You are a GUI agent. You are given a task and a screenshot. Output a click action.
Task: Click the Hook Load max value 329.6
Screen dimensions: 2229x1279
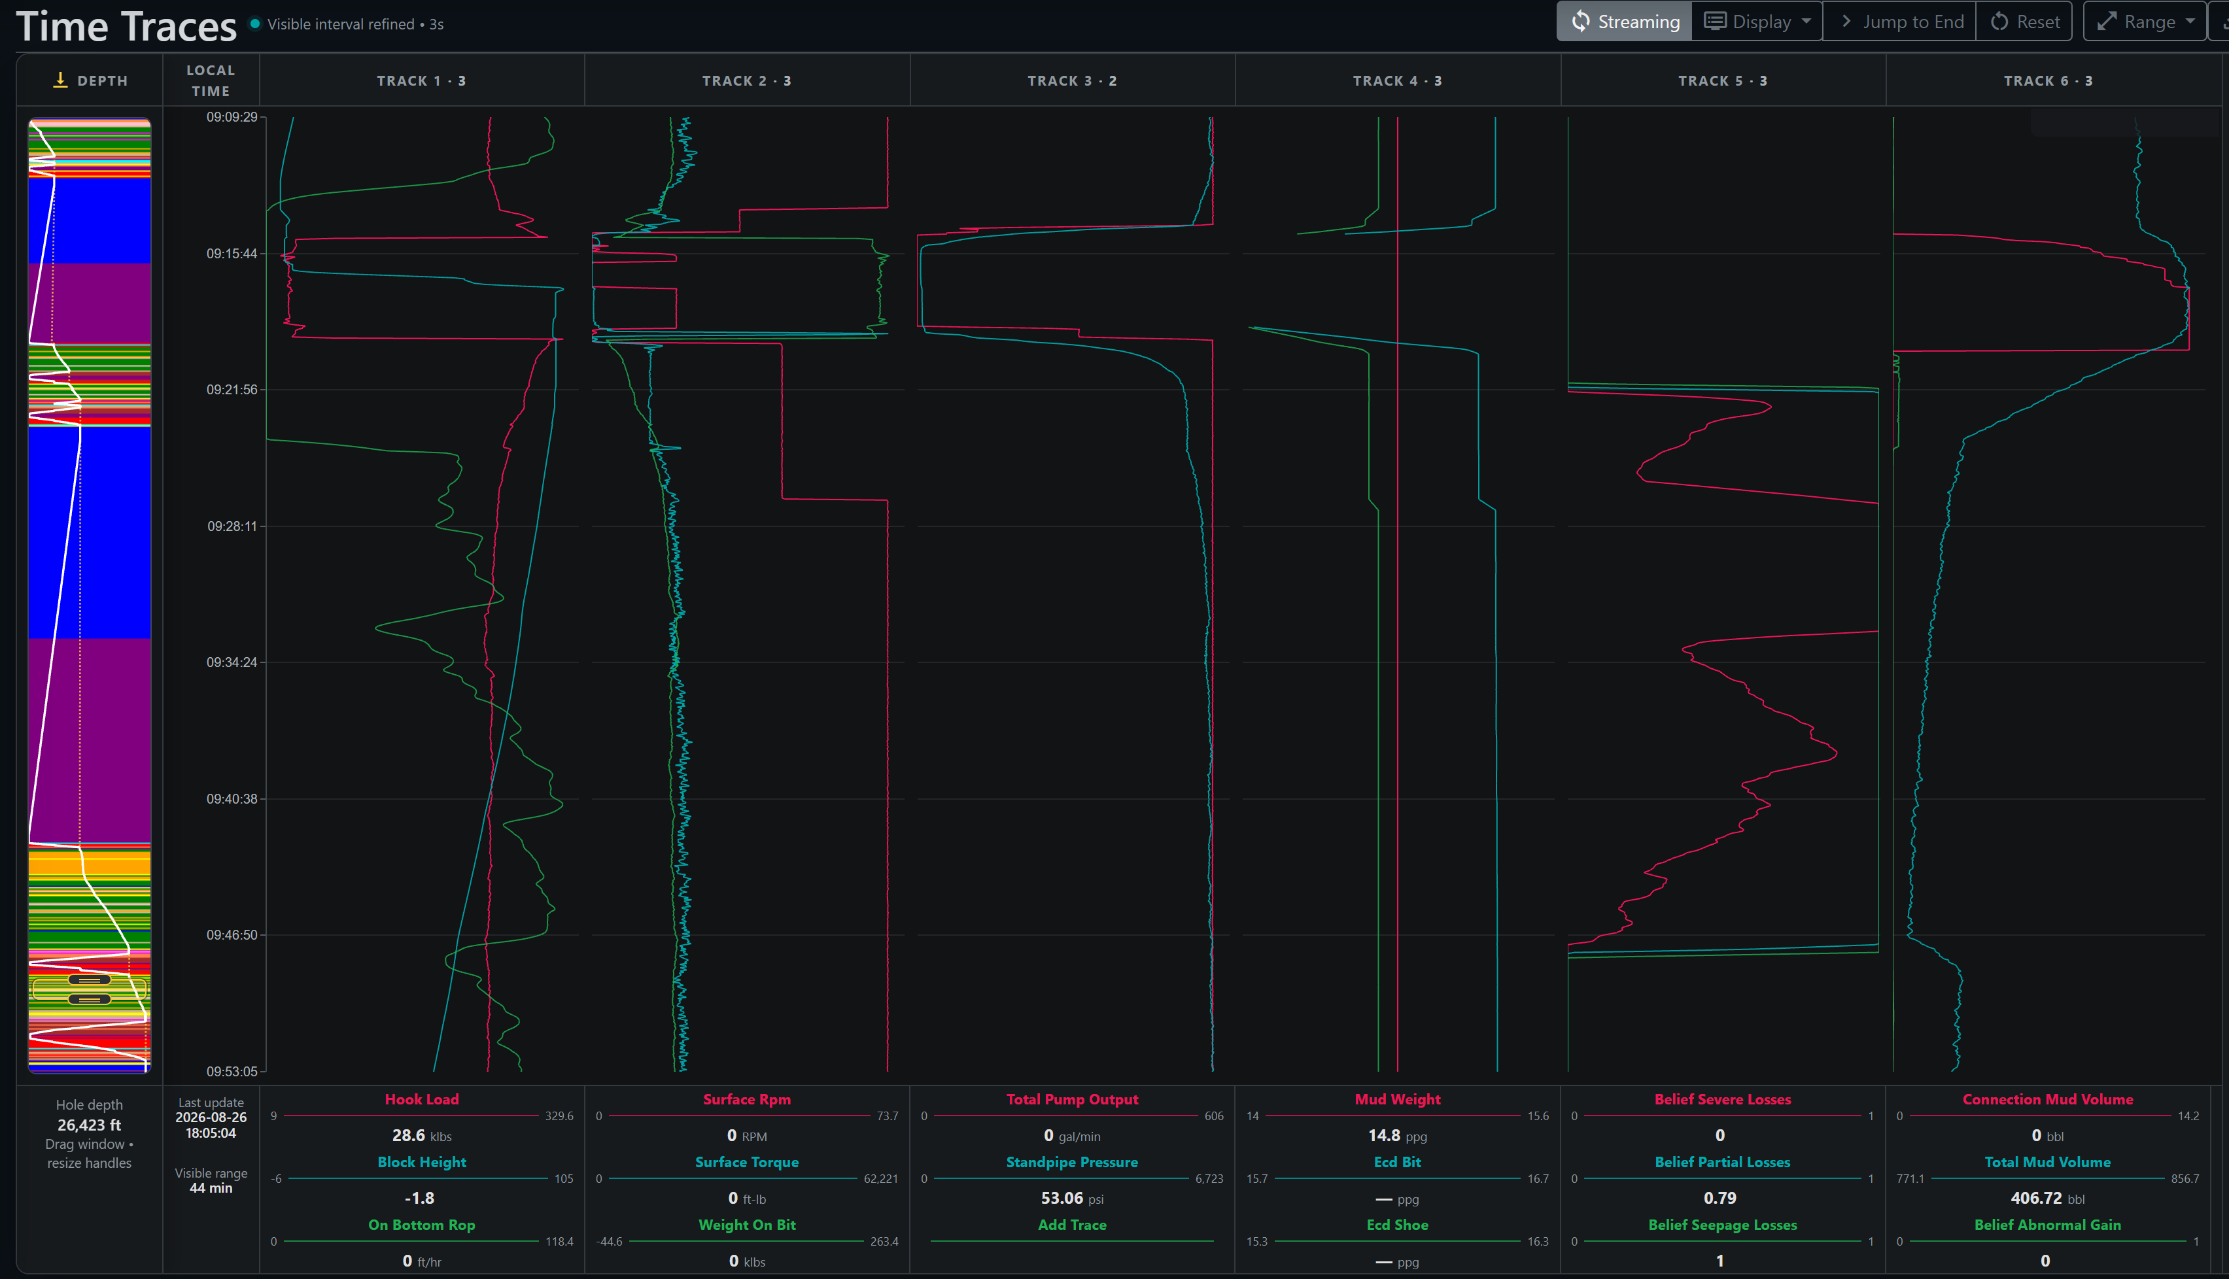coord(559,1116)
